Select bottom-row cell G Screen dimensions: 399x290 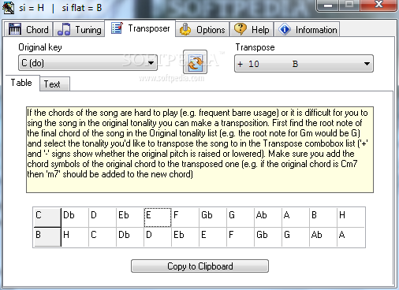296,237
